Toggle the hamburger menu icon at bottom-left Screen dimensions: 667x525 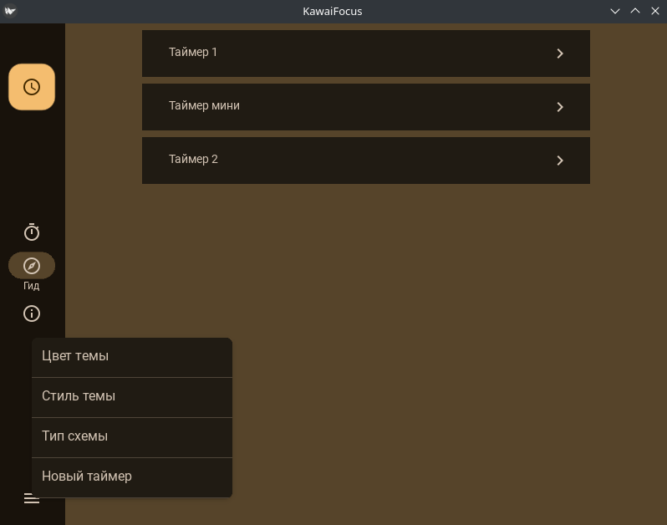click(32, 498)
